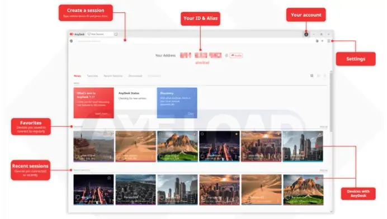Open the three-dot menu on the mountain favorite

pyautogui.click(x=194, y=157)
